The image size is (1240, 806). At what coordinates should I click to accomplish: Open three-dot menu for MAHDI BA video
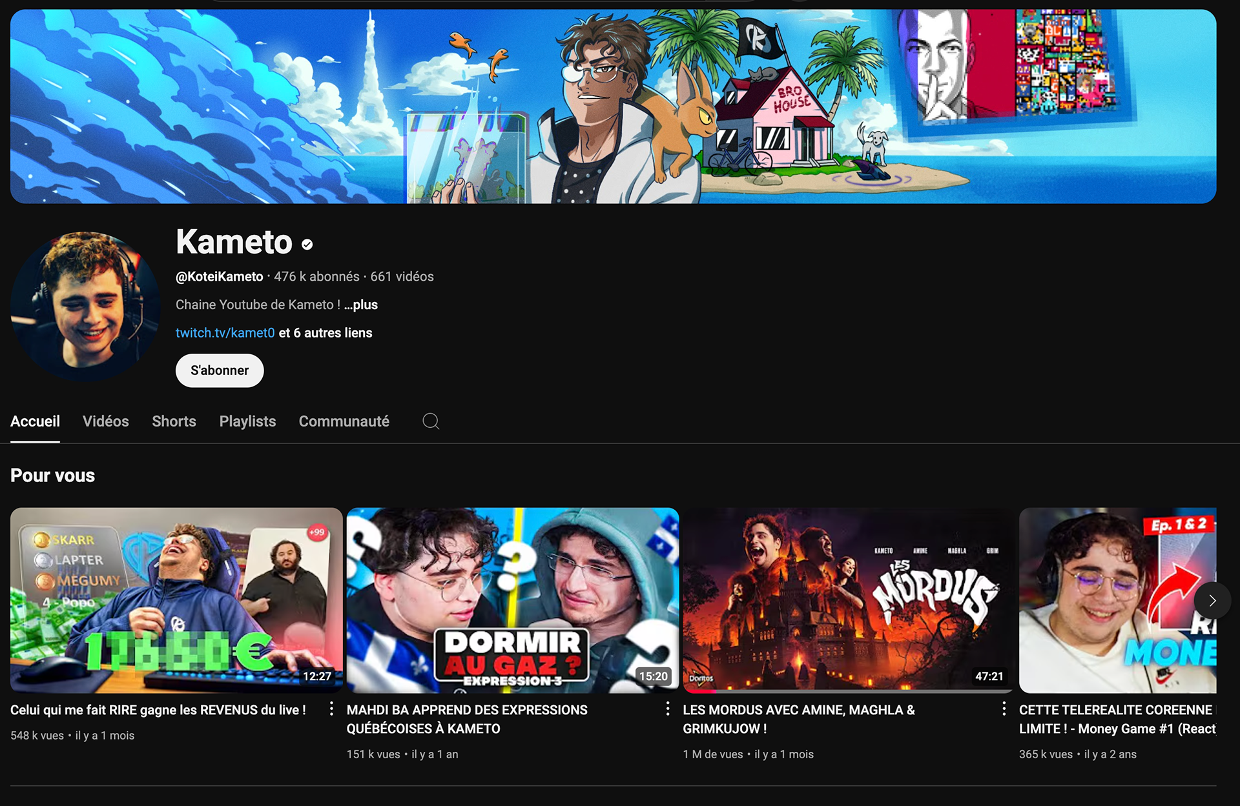click(x=667, y=709)
